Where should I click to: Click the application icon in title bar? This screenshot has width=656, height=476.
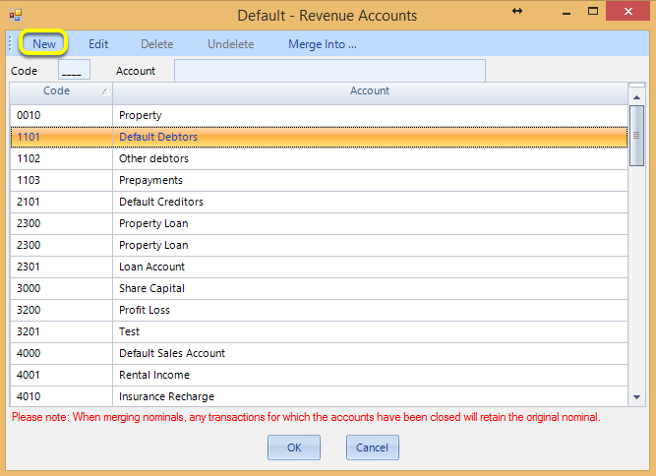[x=16, y=15]
